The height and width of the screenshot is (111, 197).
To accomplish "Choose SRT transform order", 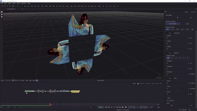I will (x=167, y=29).
